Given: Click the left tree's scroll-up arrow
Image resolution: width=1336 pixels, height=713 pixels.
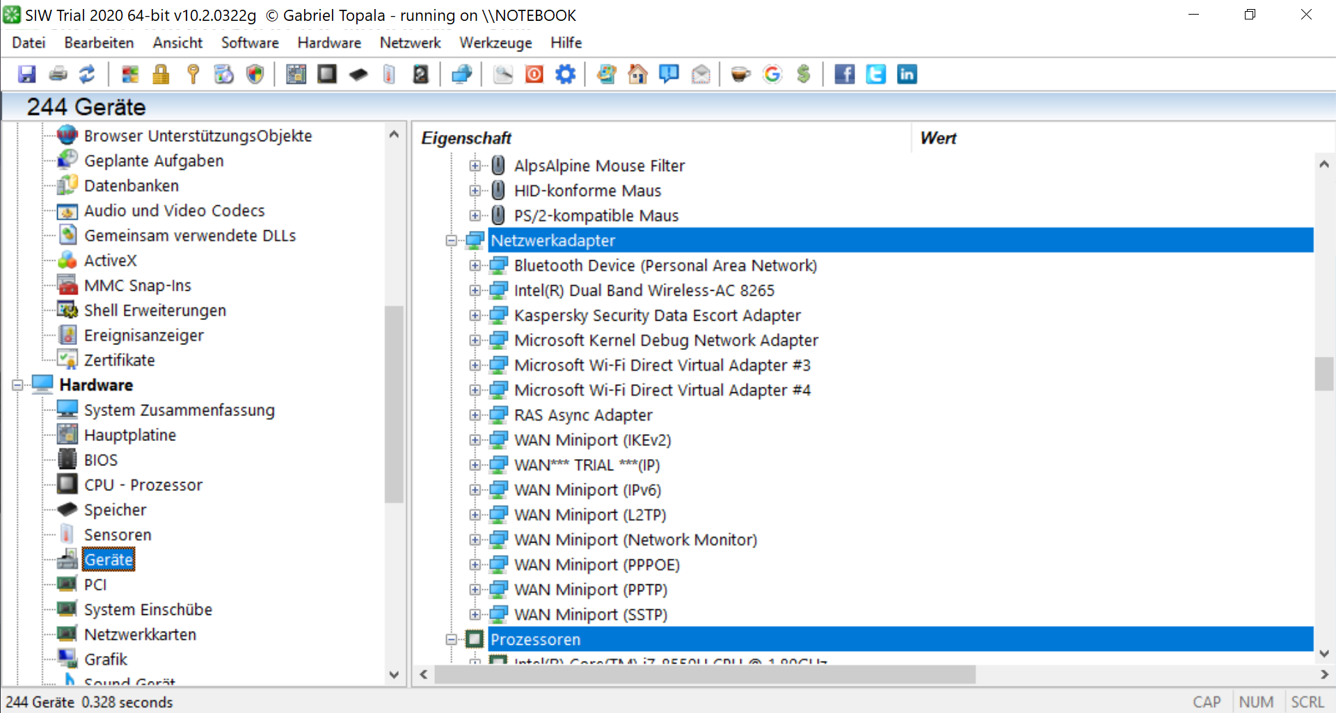Looking at the screenshot, I should pyautogui.click(x=394, y=134).
